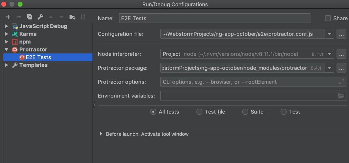Viewport: 349px width, 163px height.
Task: Sort configurations alphabetically
Action: [x=83, y=17]
